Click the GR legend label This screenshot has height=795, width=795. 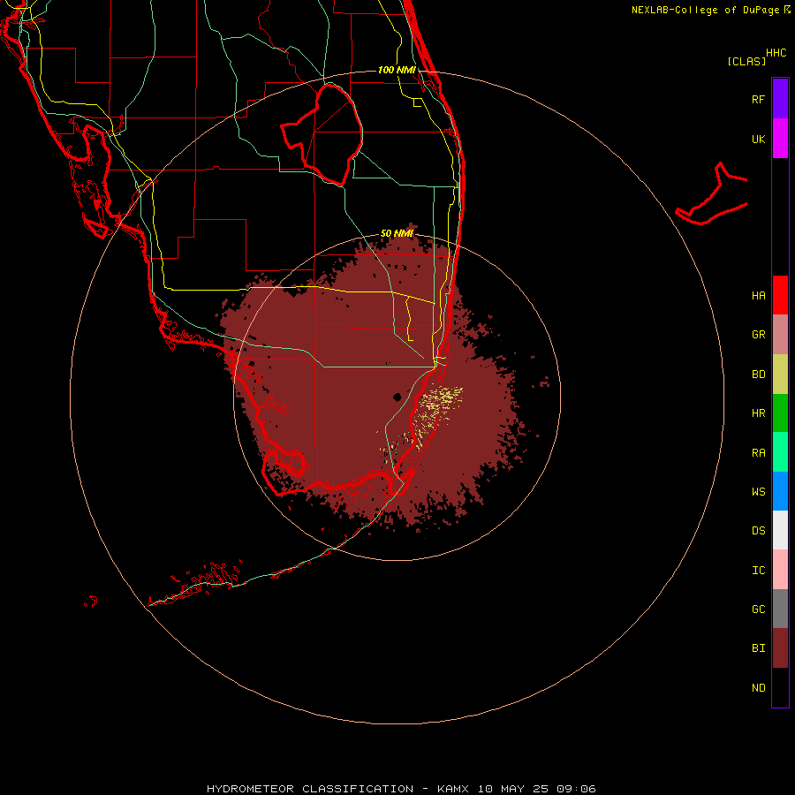(x=758, y=335)
